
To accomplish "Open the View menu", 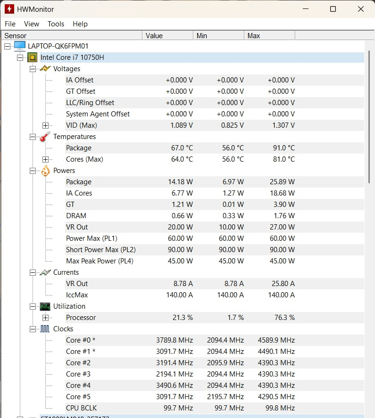I will tap(32, 24).
